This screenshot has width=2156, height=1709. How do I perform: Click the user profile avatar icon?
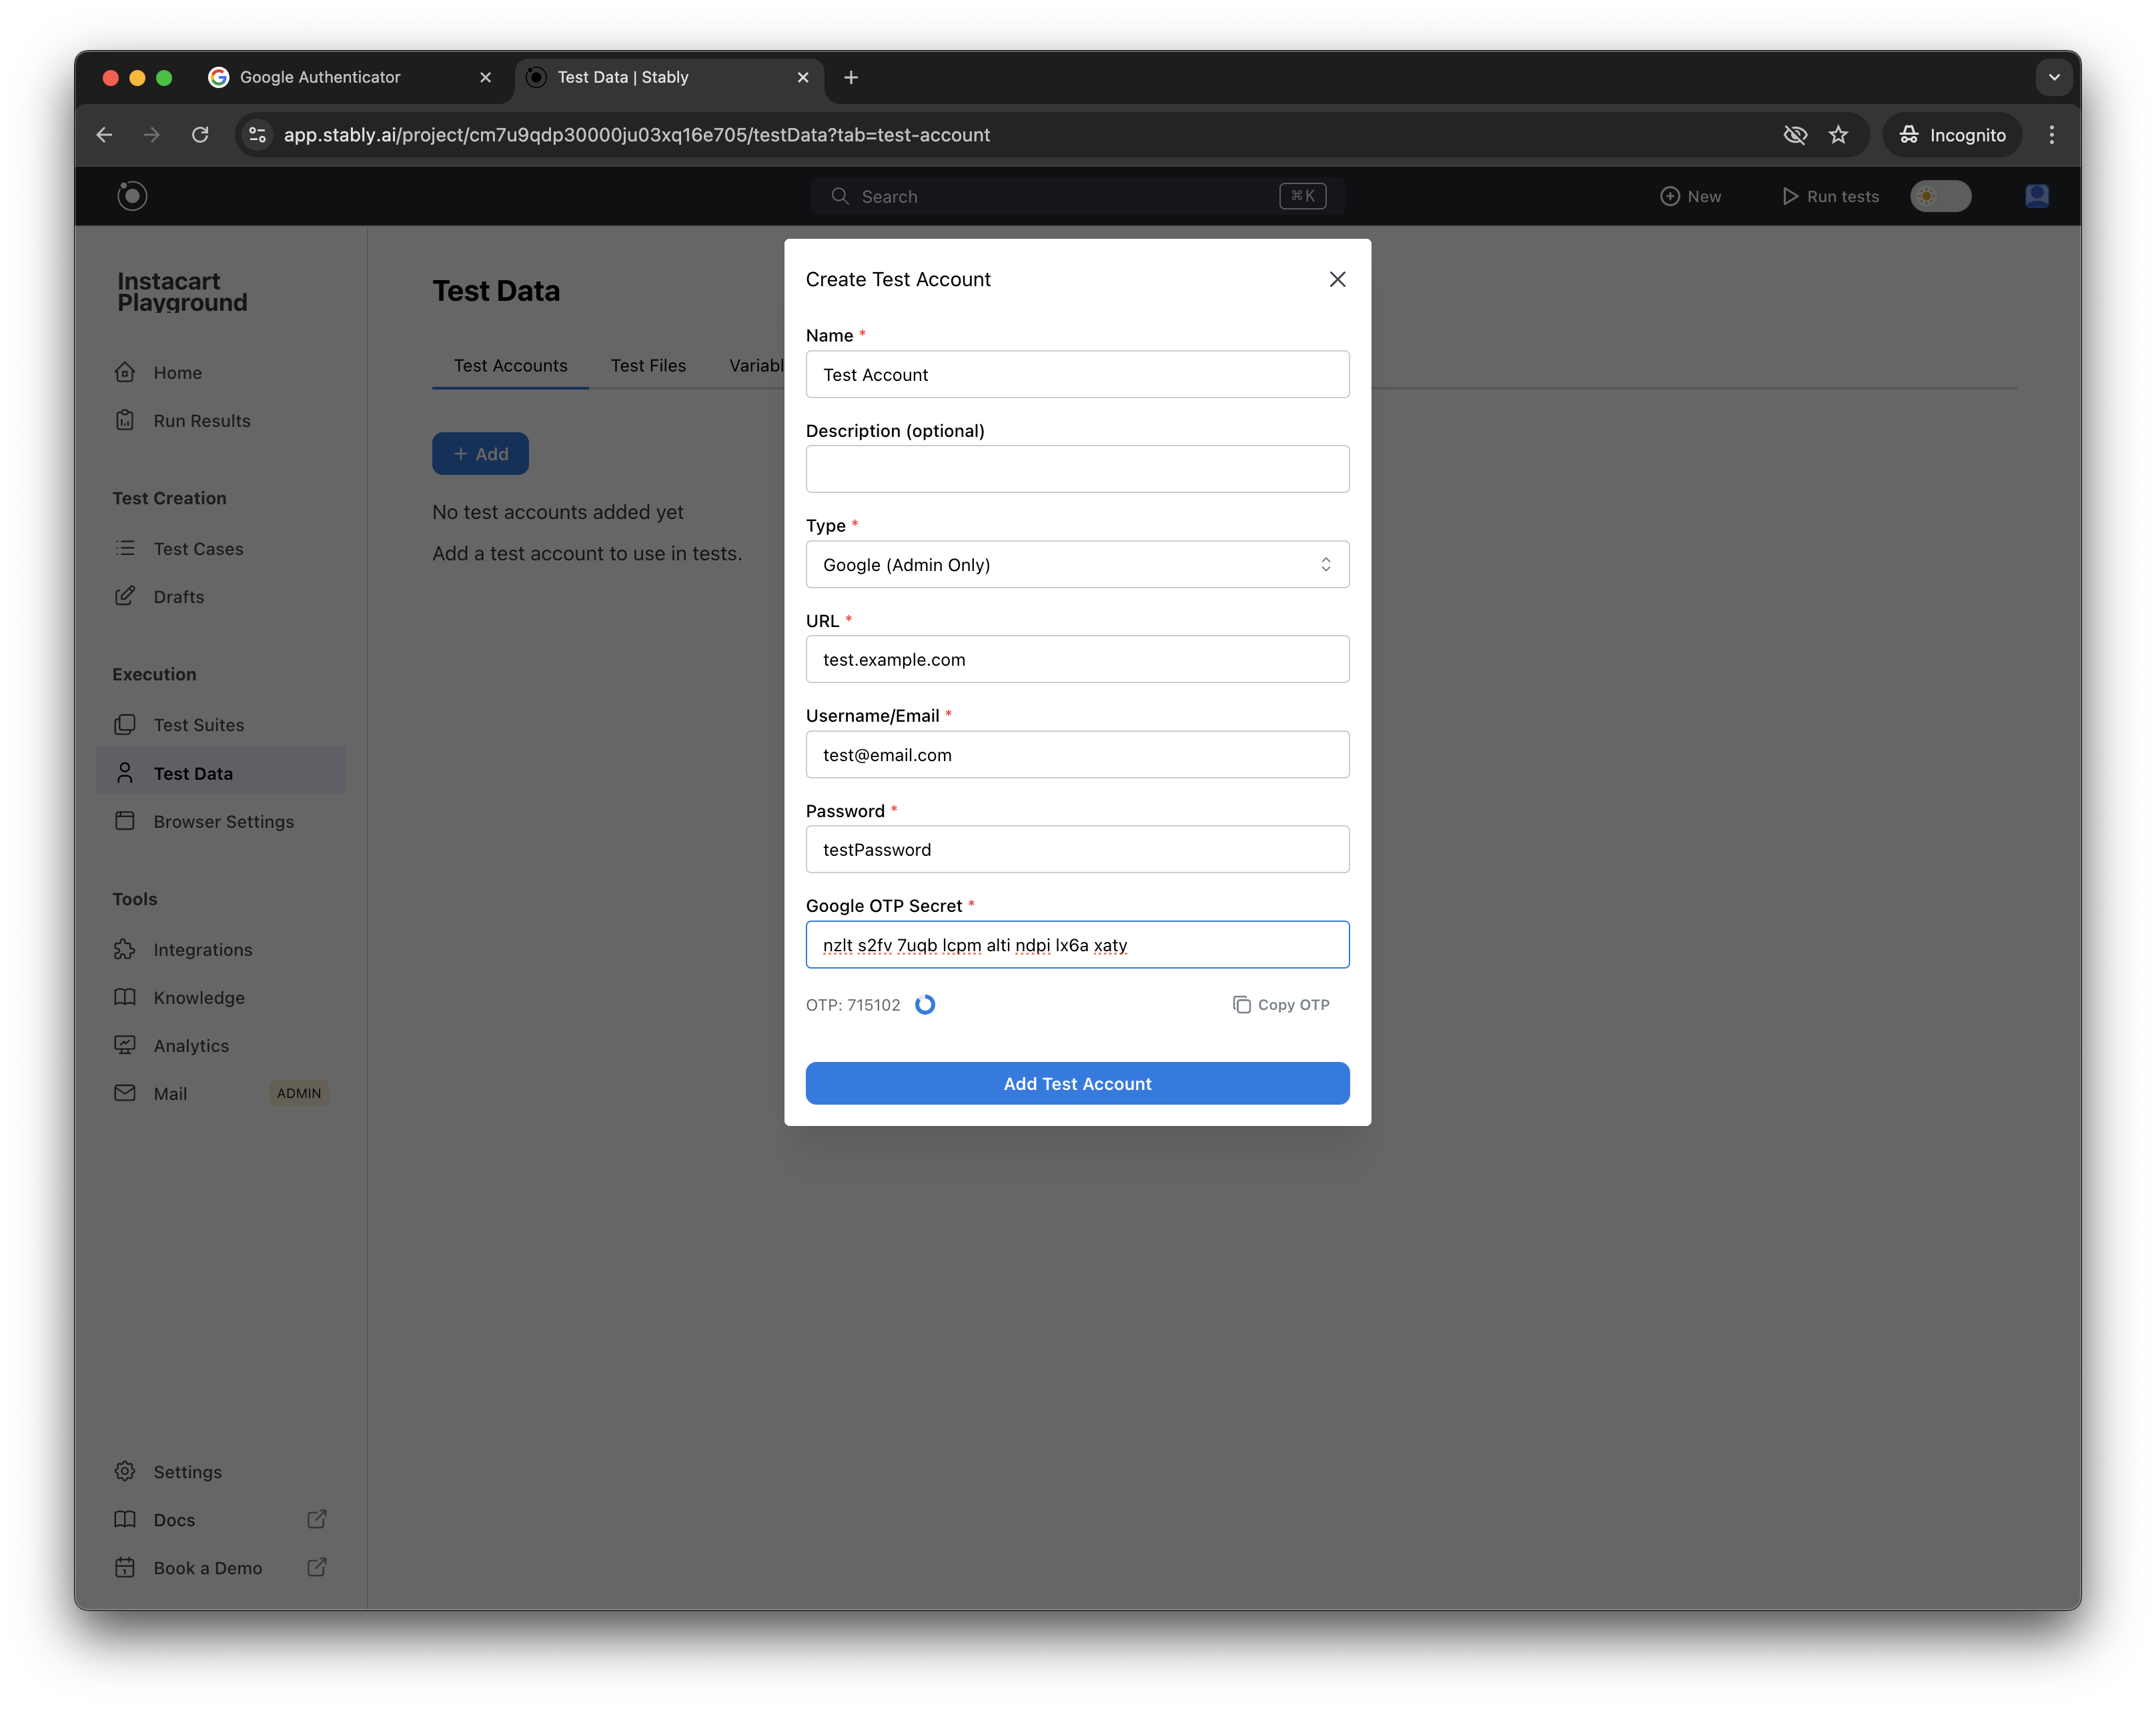point(2036,196)
